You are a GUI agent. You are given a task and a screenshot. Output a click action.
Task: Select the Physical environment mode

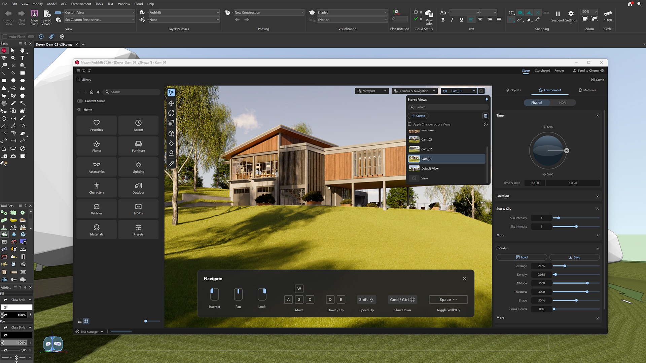pyautogui.click(x=537, y=103)
